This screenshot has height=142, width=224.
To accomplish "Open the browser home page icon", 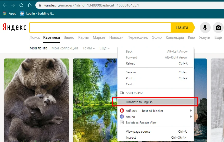I will click(x=30, y=5).
